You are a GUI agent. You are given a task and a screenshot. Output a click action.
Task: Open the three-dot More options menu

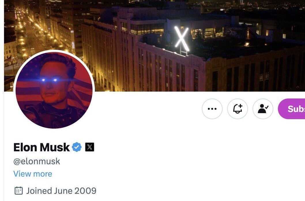tap(212, 109)
